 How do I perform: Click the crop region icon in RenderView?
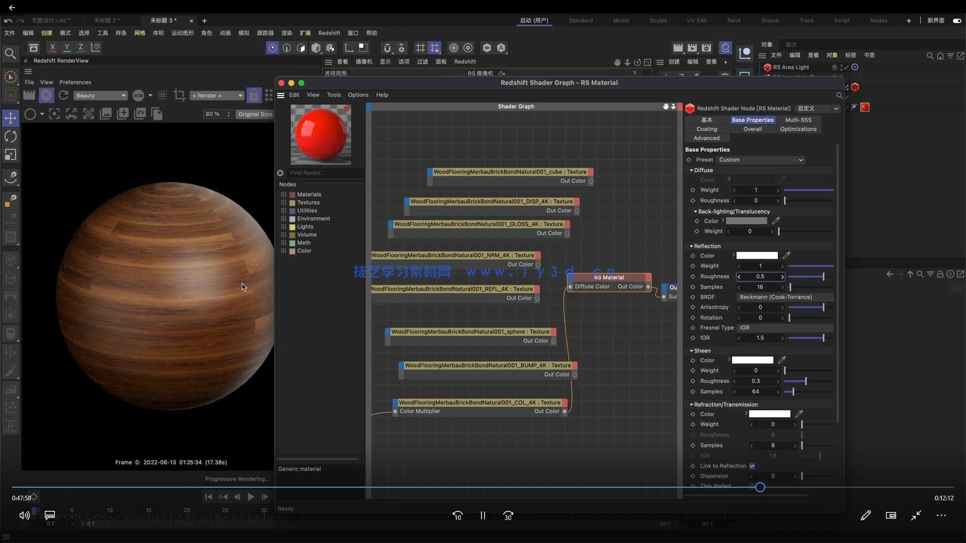(x=179, y=95)
